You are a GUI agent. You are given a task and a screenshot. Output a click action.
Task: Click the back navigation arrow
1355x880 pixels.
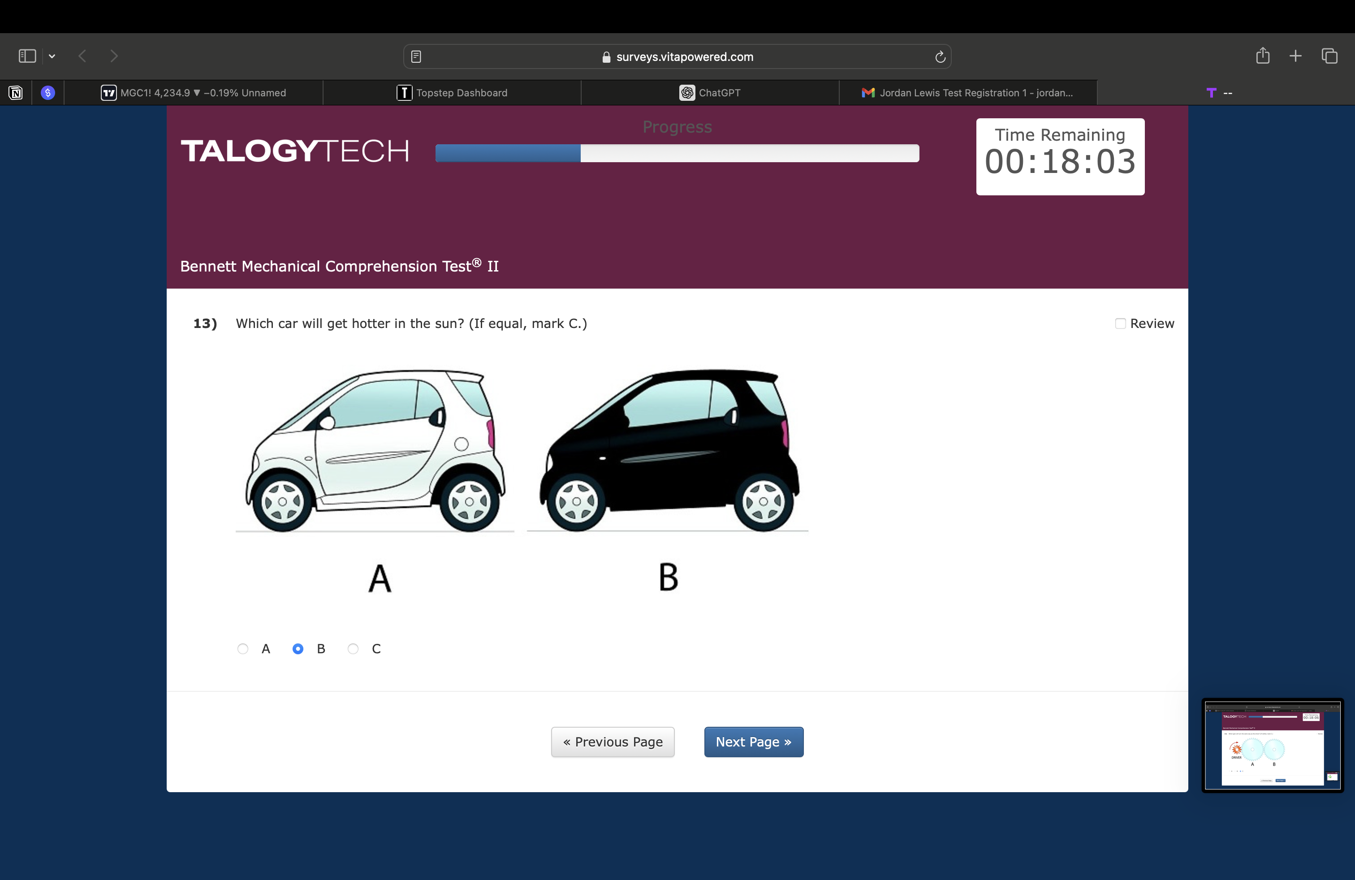(x=83, y=56)
